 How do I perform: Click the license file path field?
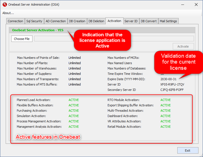[x=114, y=39]
